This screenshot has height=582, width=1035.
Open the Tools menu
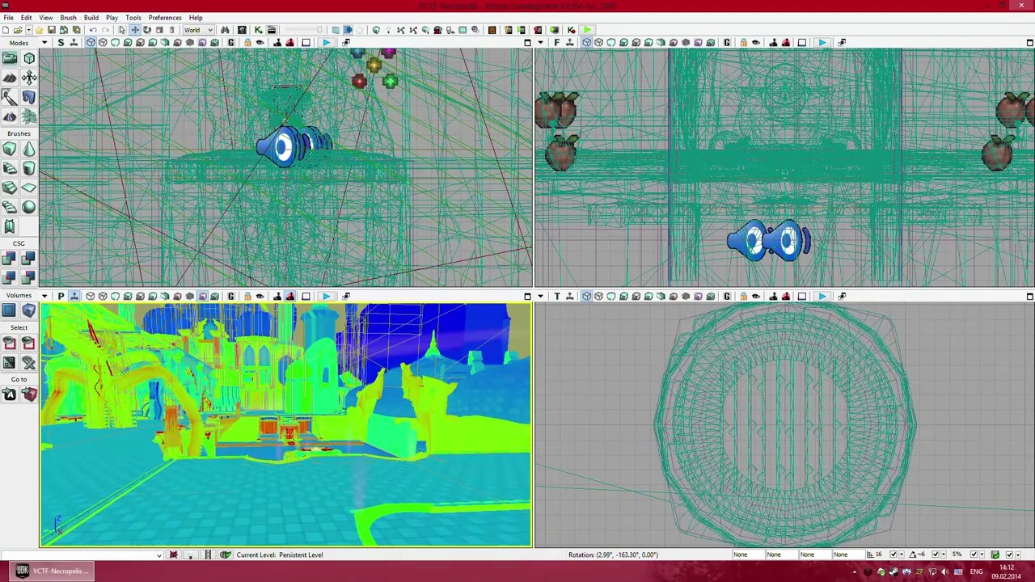(x=133, y=17)
